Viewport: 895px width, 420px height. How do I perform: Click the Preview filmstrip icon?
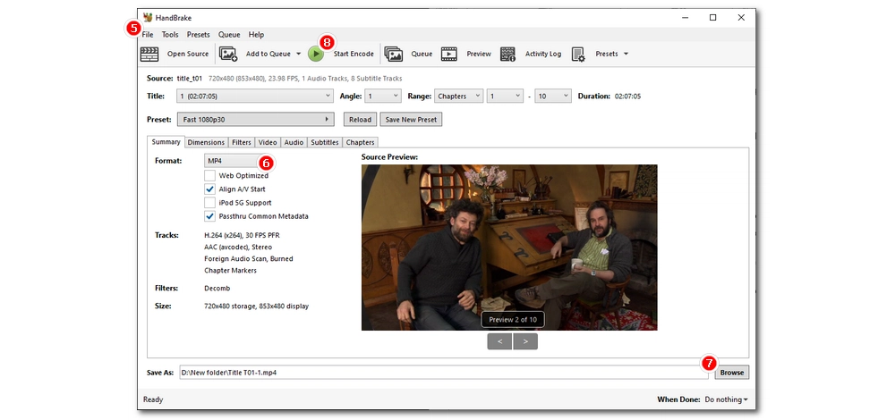point(449,55)
